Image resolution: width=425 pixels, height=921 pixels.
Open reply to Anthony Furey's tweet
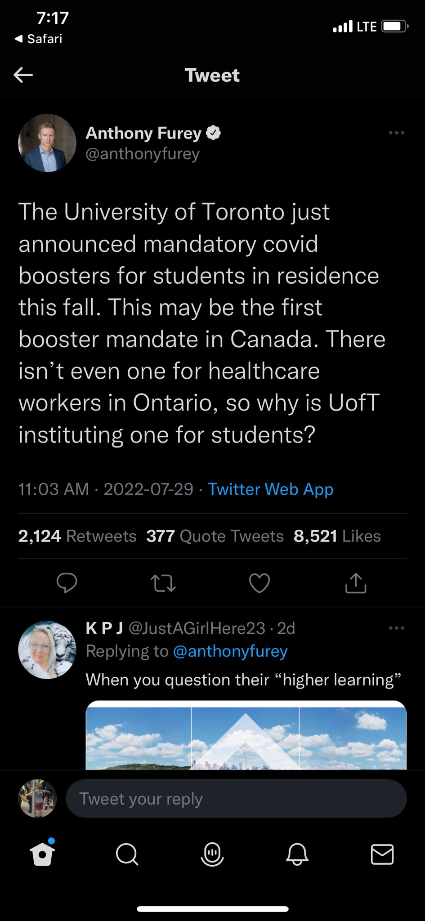pos(67,583)
